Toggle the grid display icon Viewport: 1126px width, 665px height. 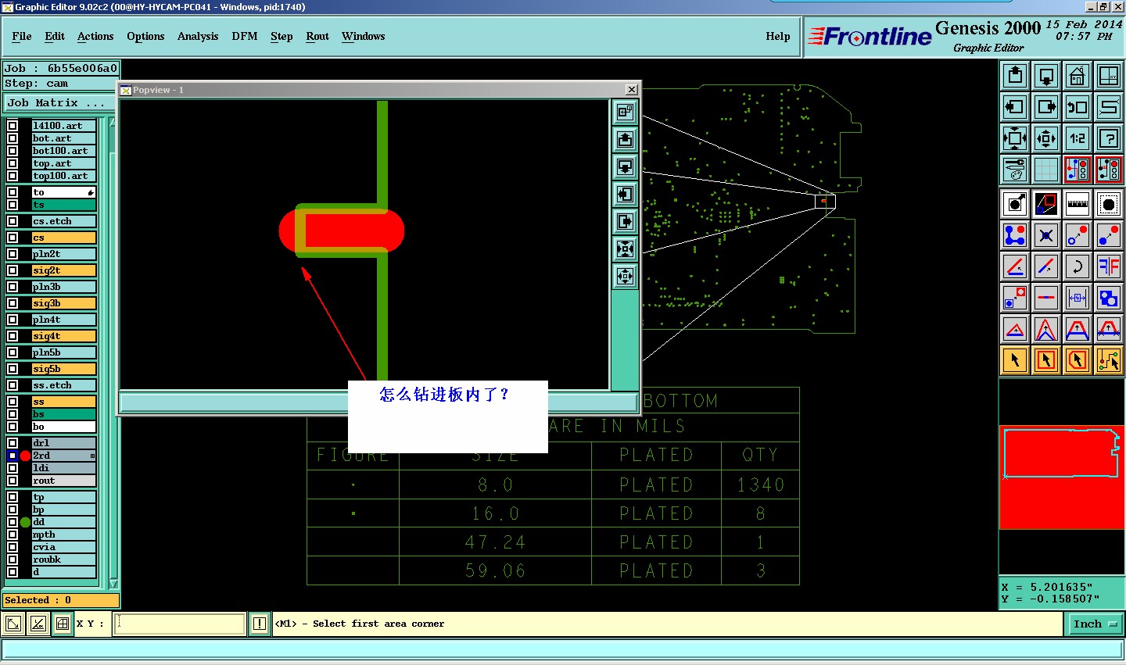(1046, 170)
